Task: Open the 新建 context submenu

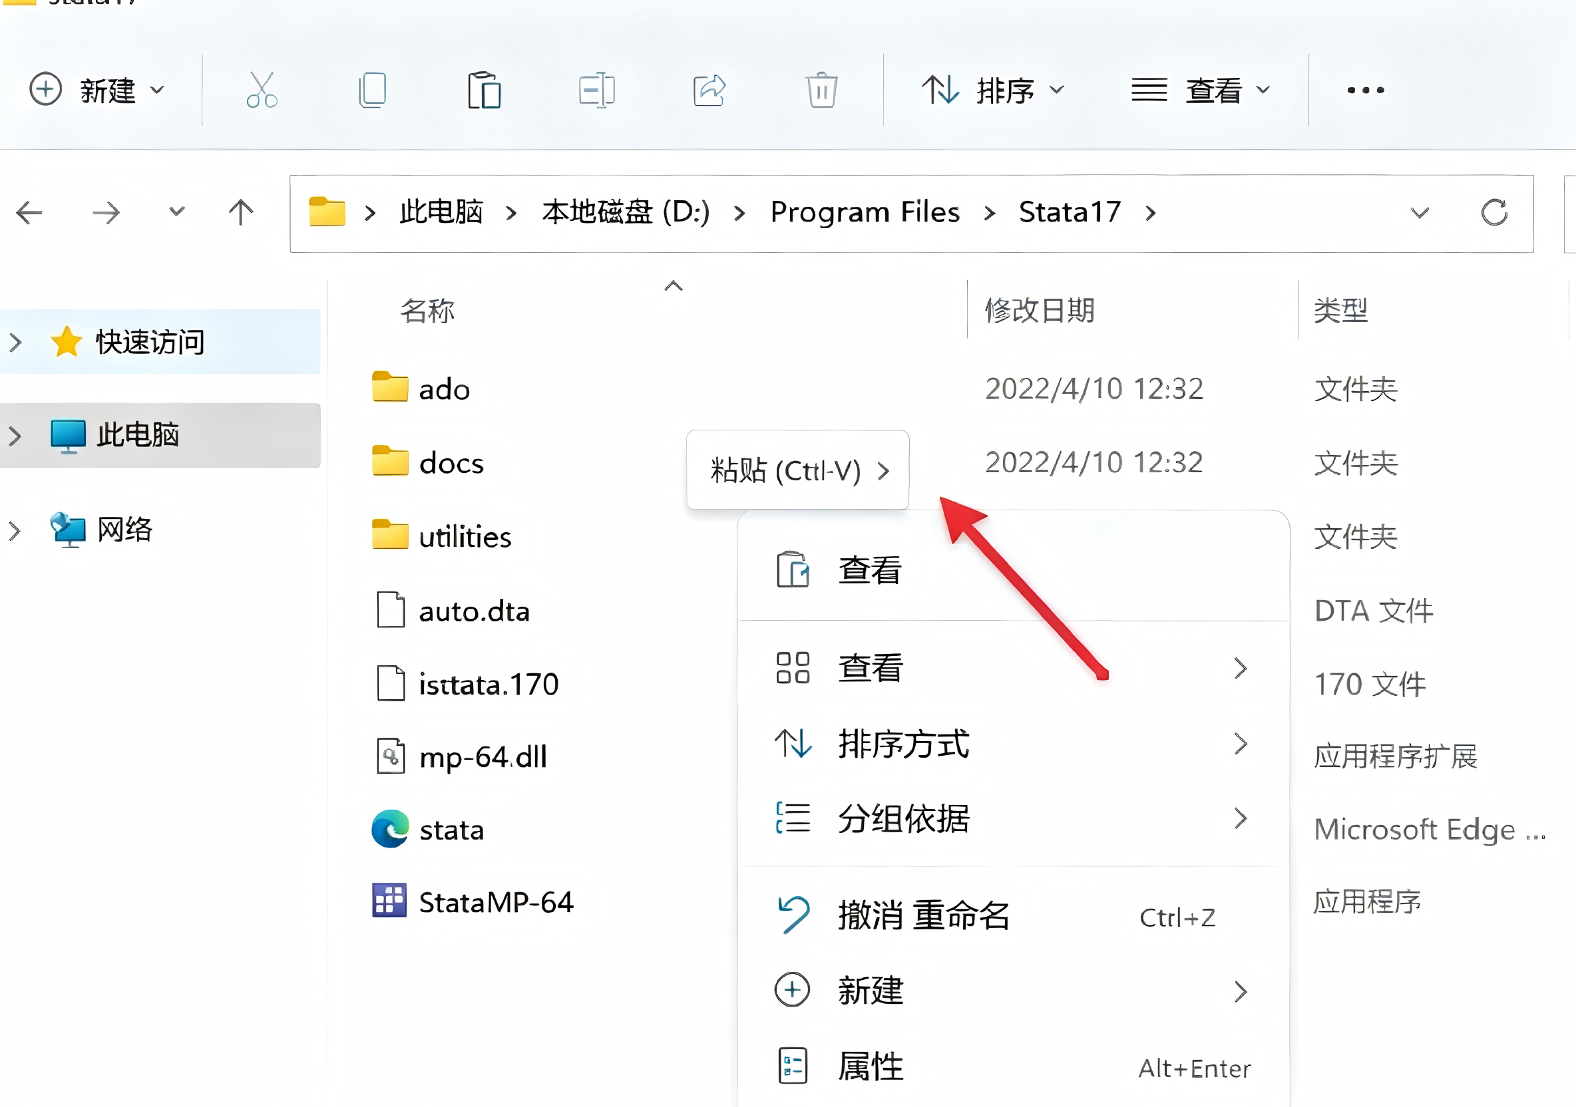Action: pos(1013,991)
